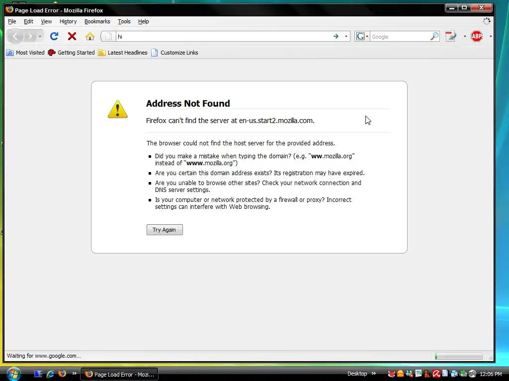
Task: Open the Adblock Plus dropdown arrow
Action: (x=491, y=36)
